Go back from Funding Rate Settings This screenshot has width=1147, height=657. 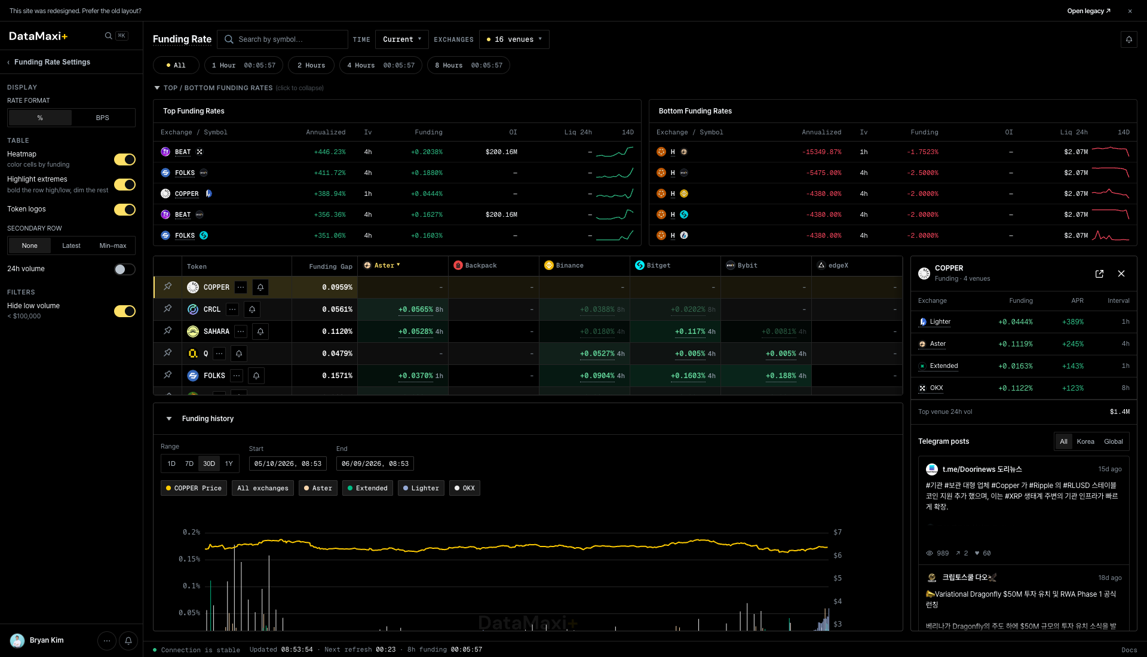[x=8, y=62]
